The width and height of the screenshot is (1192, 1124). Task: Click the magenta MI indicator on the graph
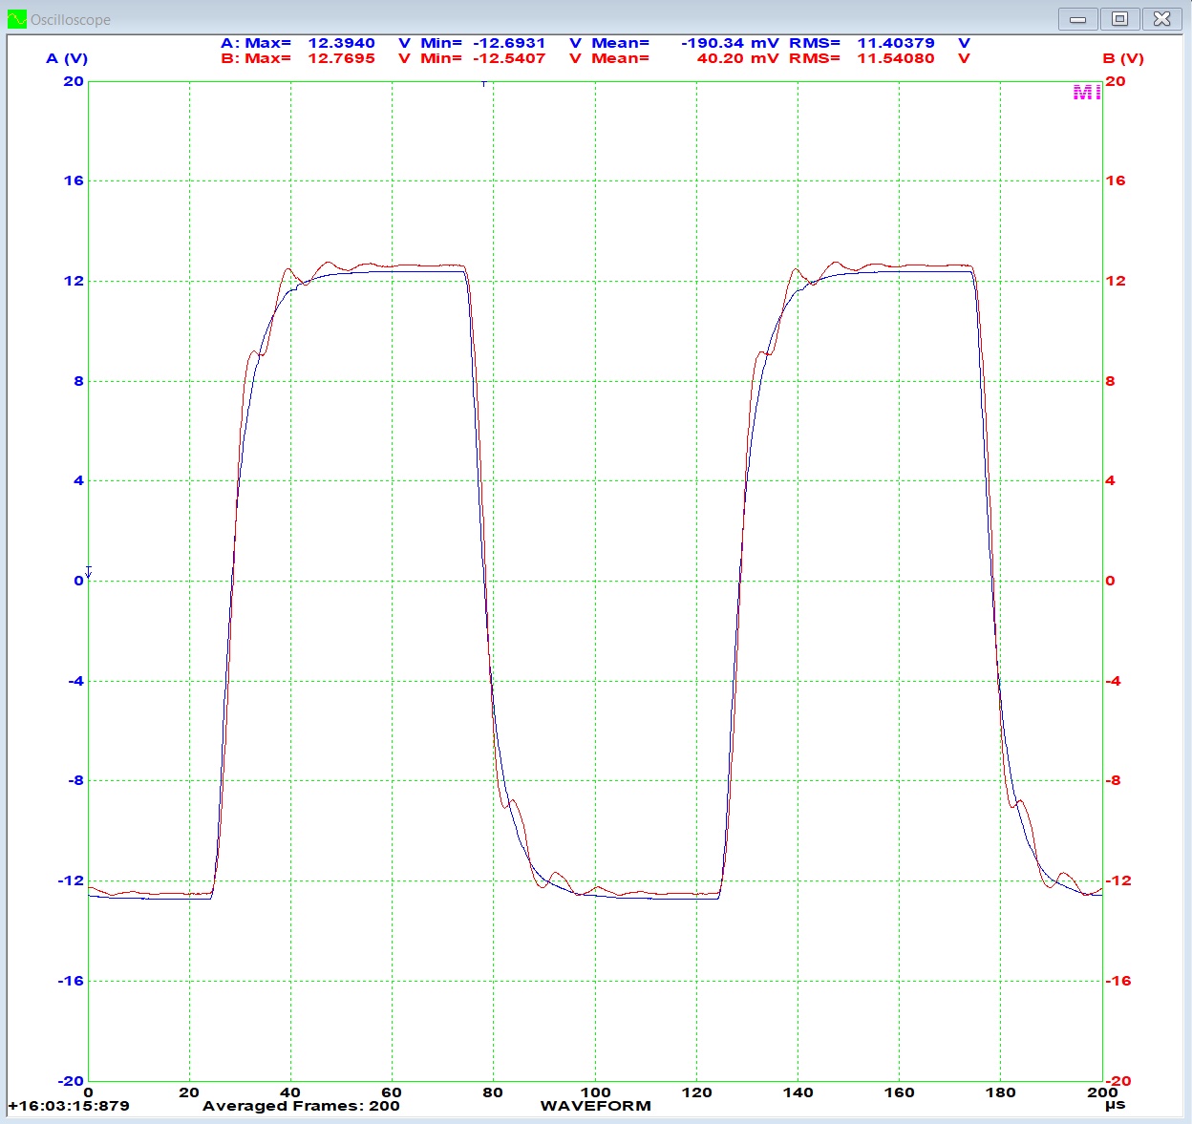pyautogui.click(x=1087, y=93)
